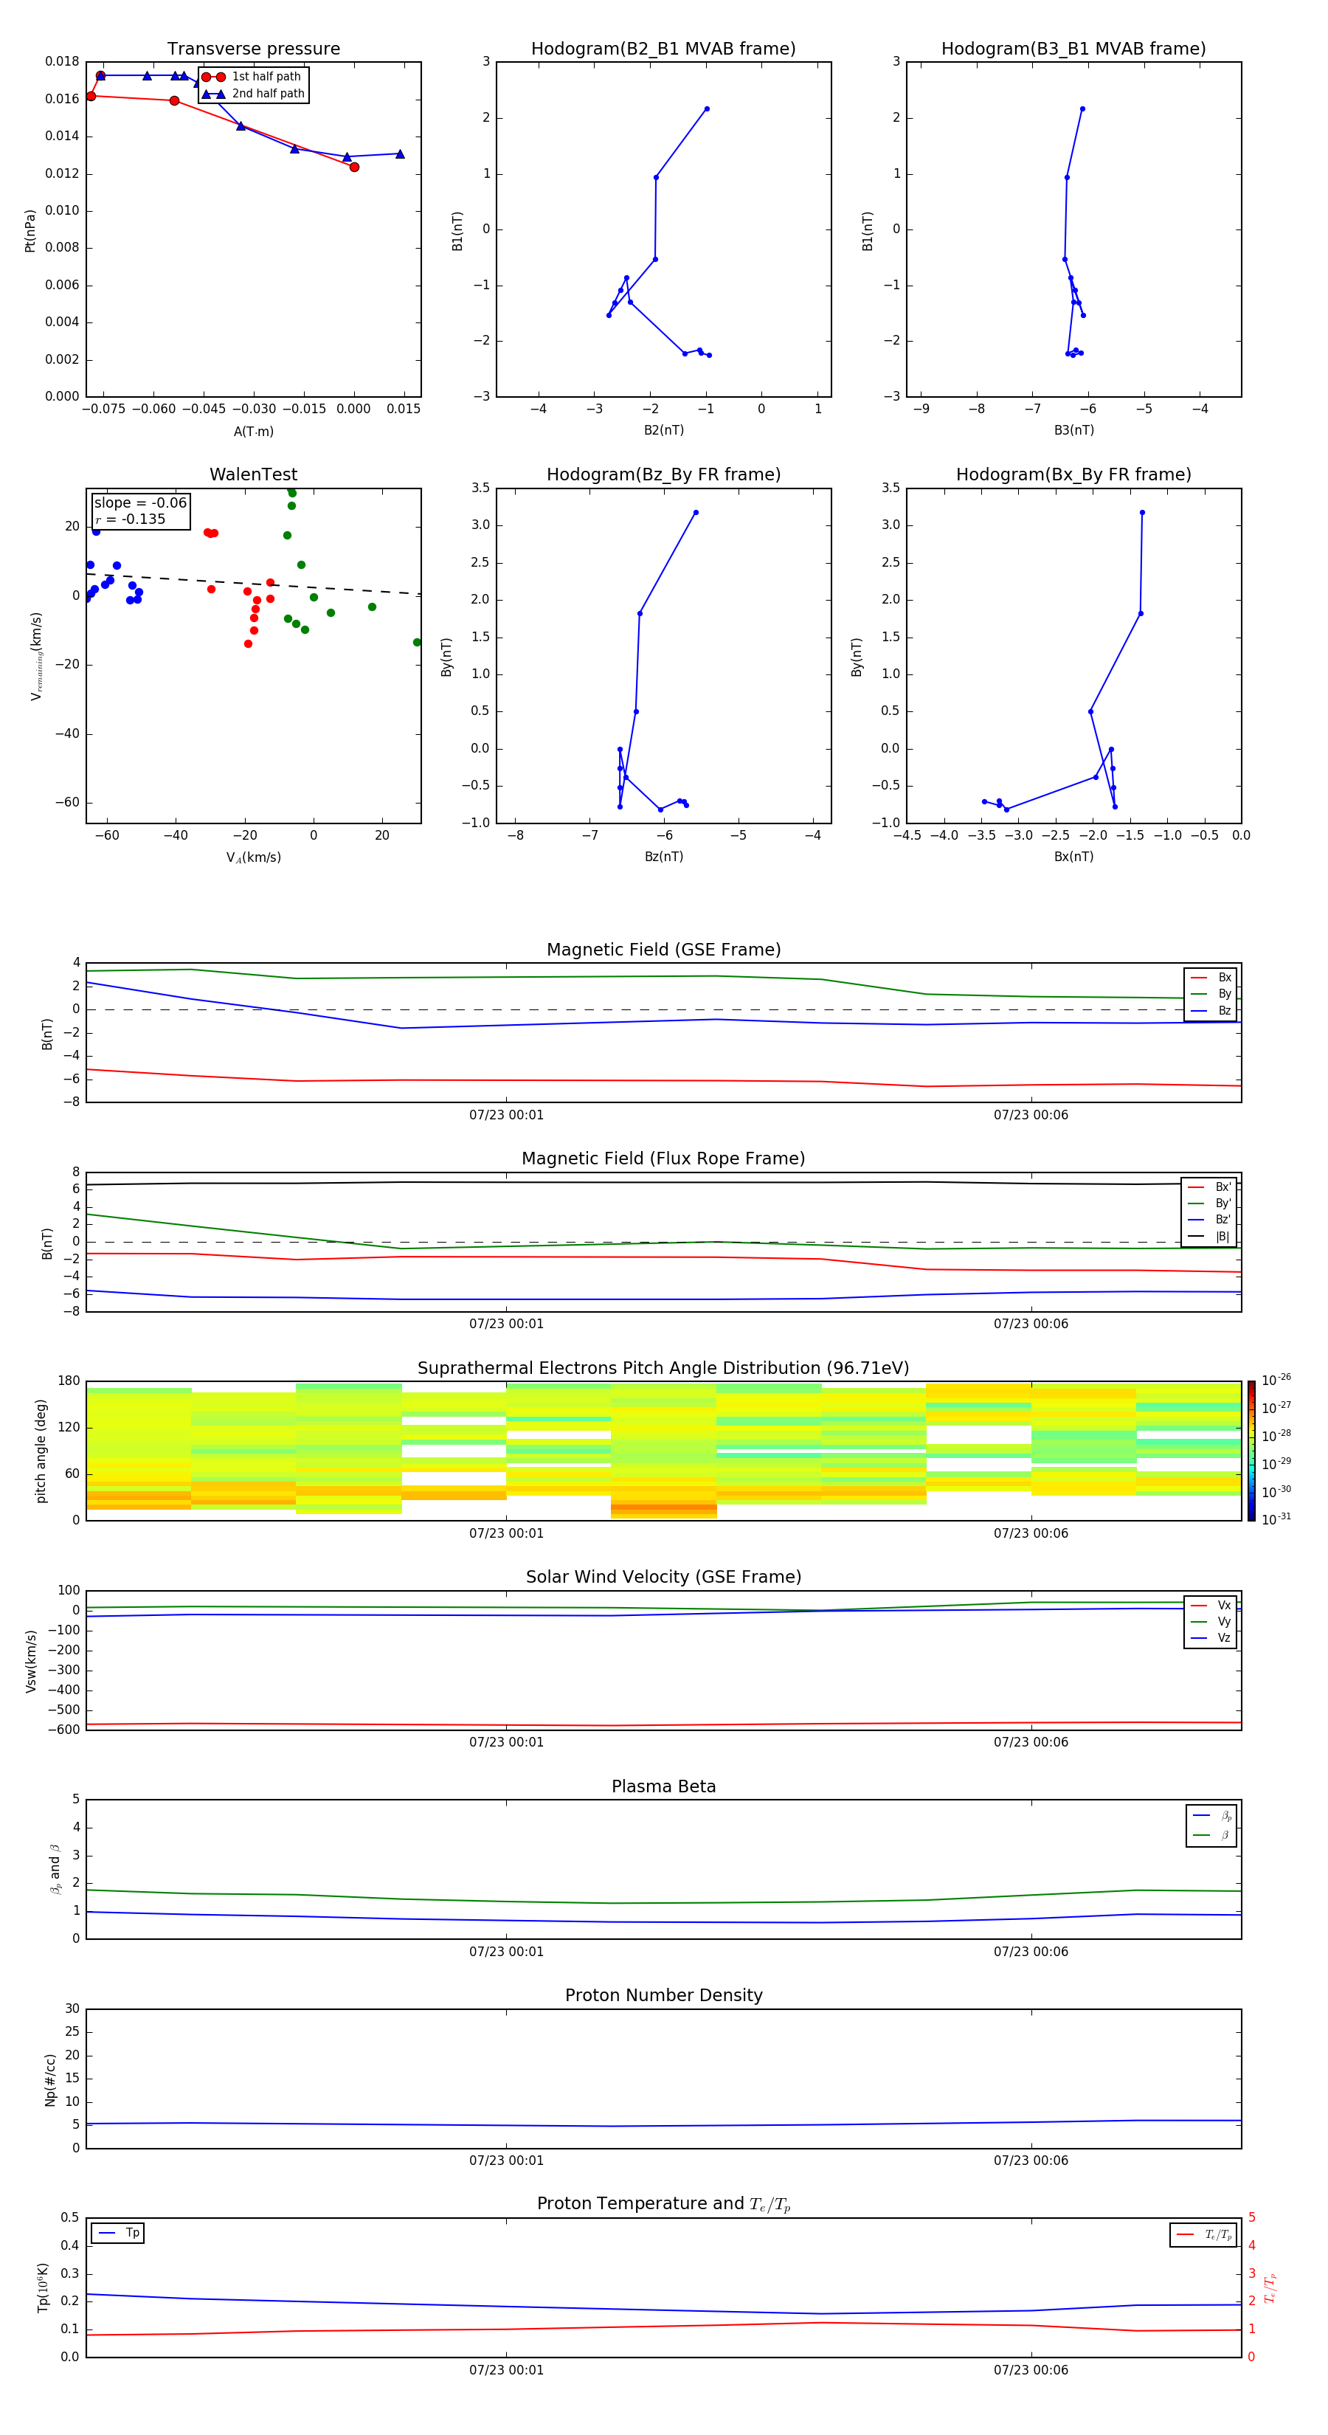Select the 'Vsw(km/s)' y-axis label
This screenshot has height=2435, width=1328.
pyautogui.click(x=31, y=1661)
